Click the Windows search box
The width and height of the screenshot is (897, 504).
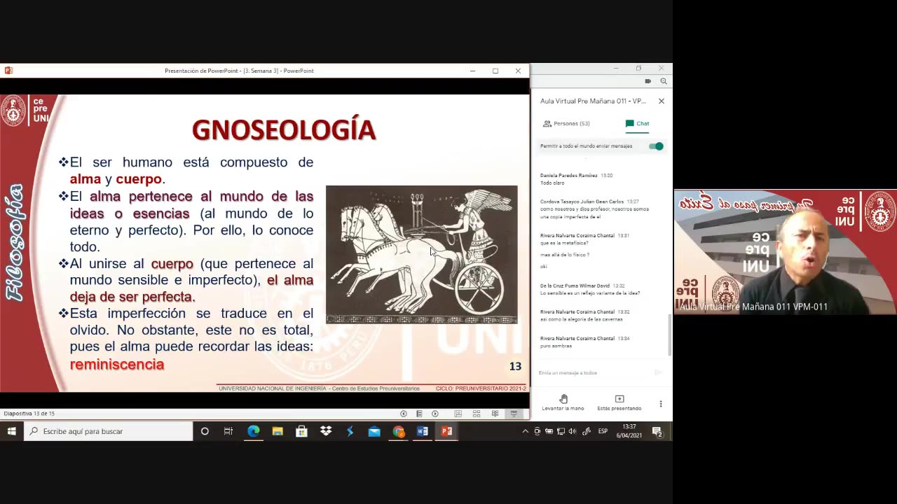[x=109, y=431]
